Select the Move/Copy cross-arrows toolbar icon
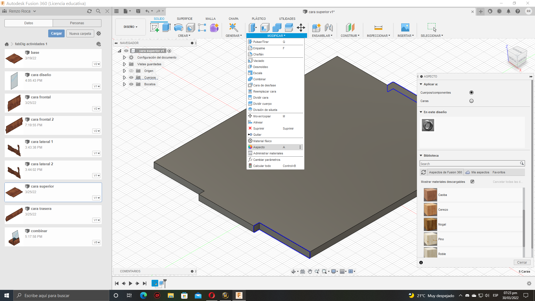This screenshot has width=535, height=301. click(x=301, y=28)
